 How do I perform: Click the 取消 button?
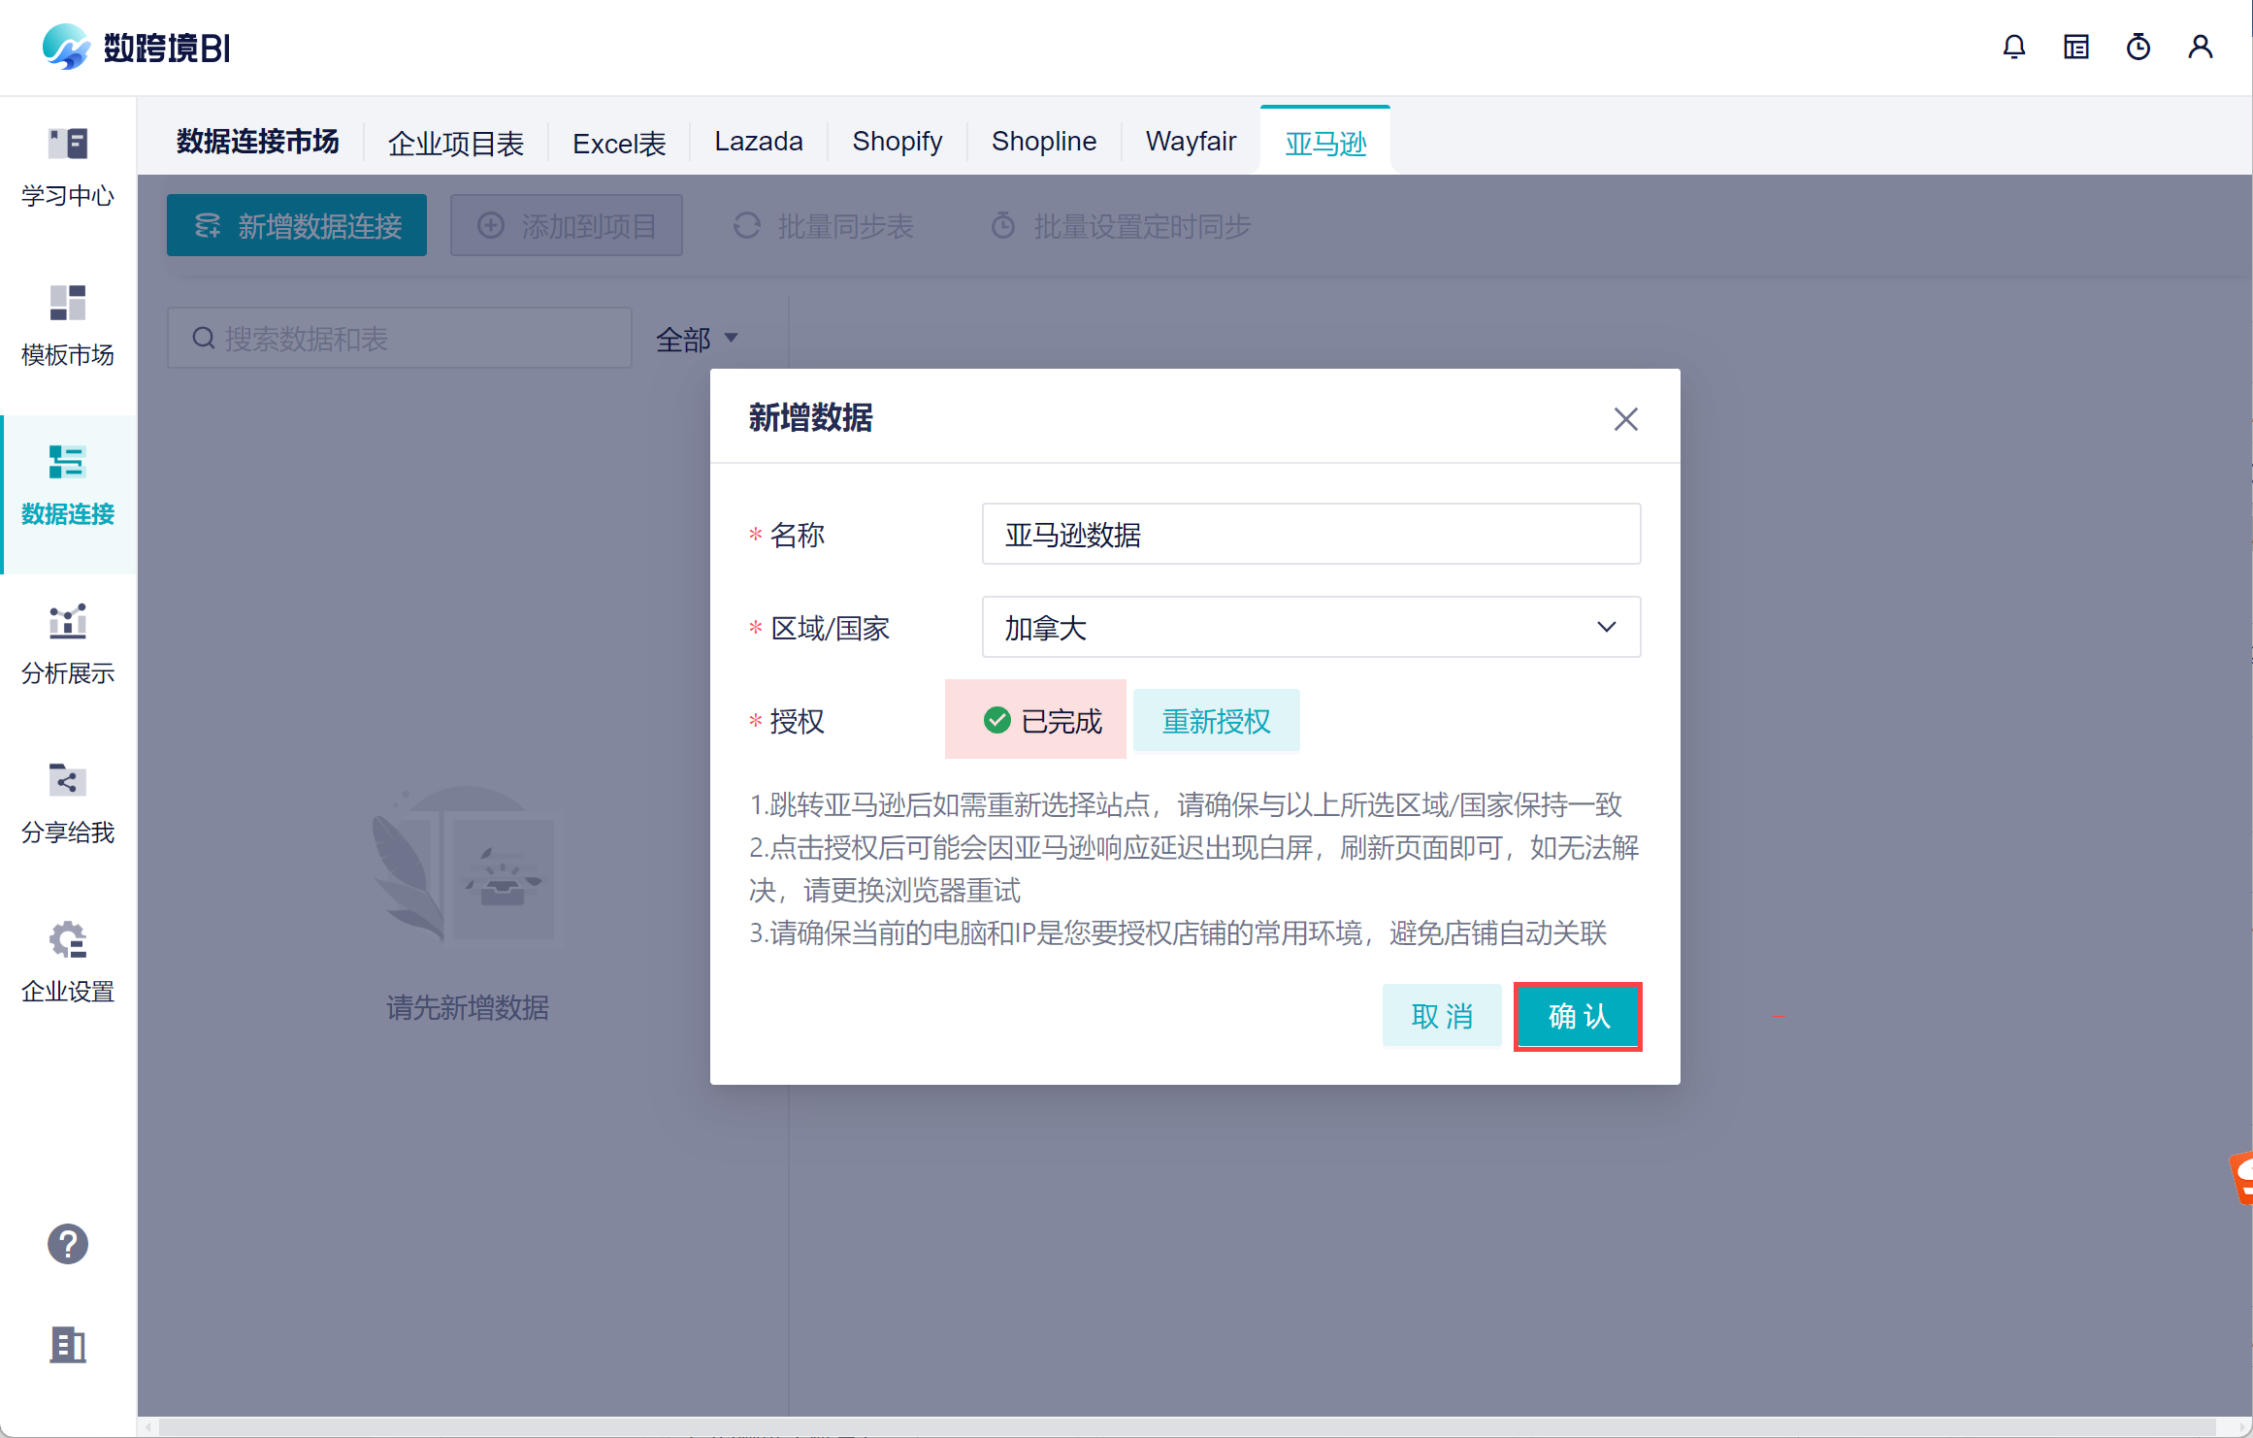(1441, 1016)
